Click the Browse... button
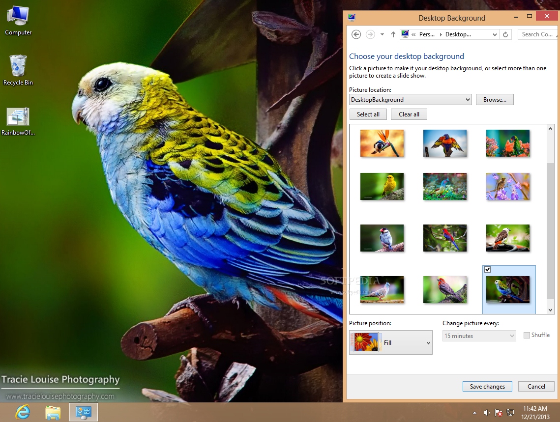The image size is (560, 422). tap(495, 100)
